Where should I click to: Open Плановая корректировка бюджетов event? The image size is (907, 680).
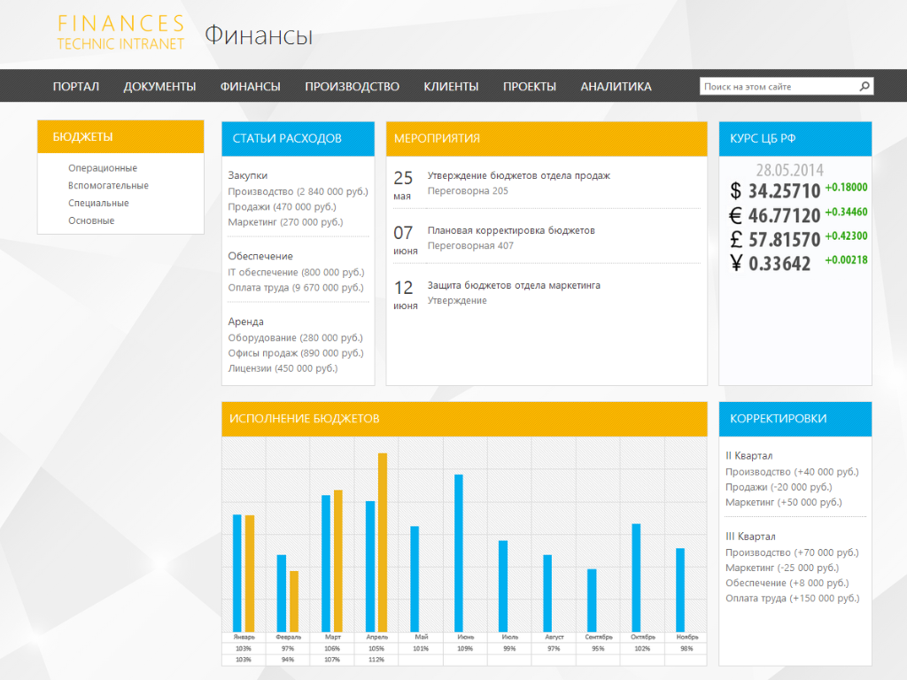[x=511, y=230]
